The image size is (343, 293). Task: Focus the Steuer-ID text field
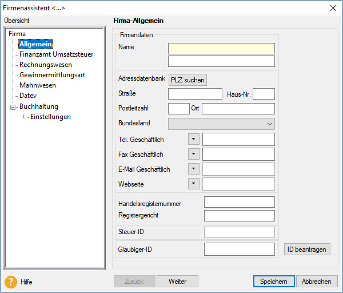point(239,232)
